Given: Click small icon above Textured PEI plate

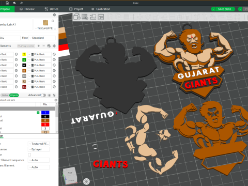Looking at the screenshot, I should click(53, 21).
